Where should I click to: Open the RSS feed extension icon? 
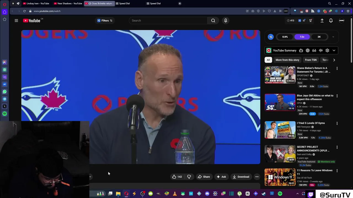[x=312, y=11]
